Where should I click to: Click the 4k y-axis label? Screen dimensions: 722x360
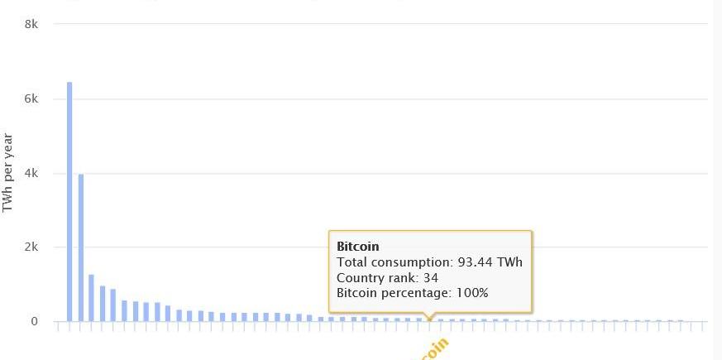(x=31, y=173)
